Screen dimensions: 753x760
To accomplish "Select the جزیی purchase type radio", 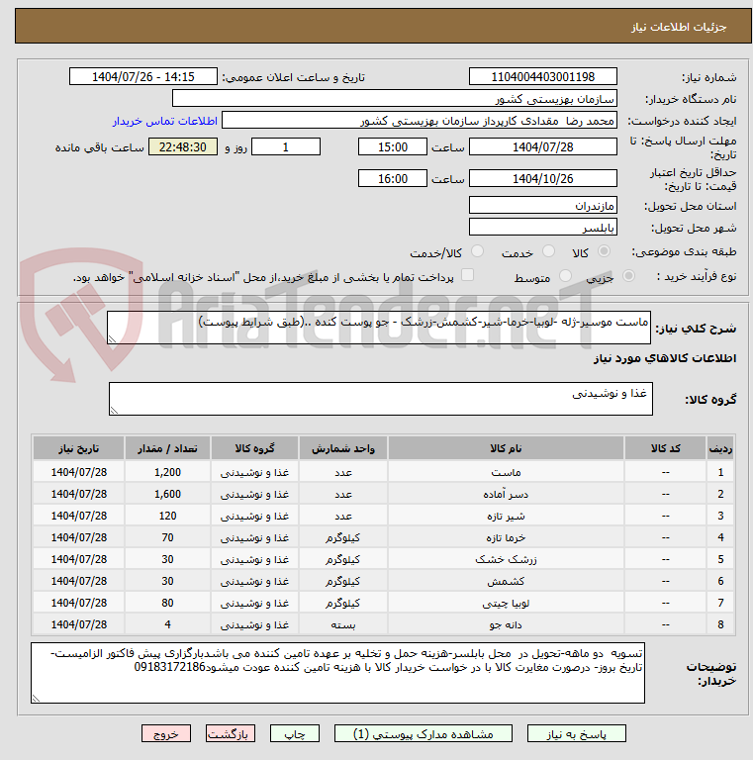I will click(628, 276).
